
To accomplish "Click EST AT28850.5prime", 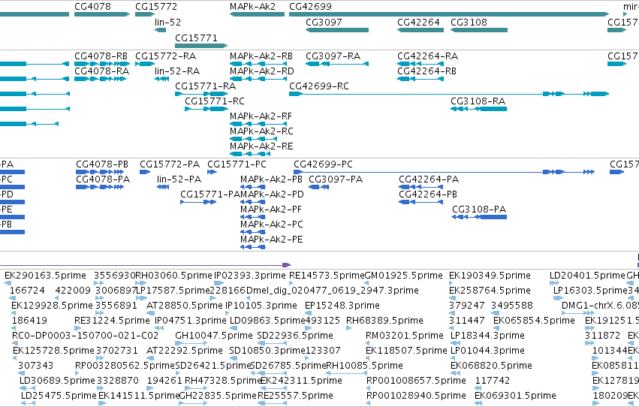I will (x=184, y=306).
